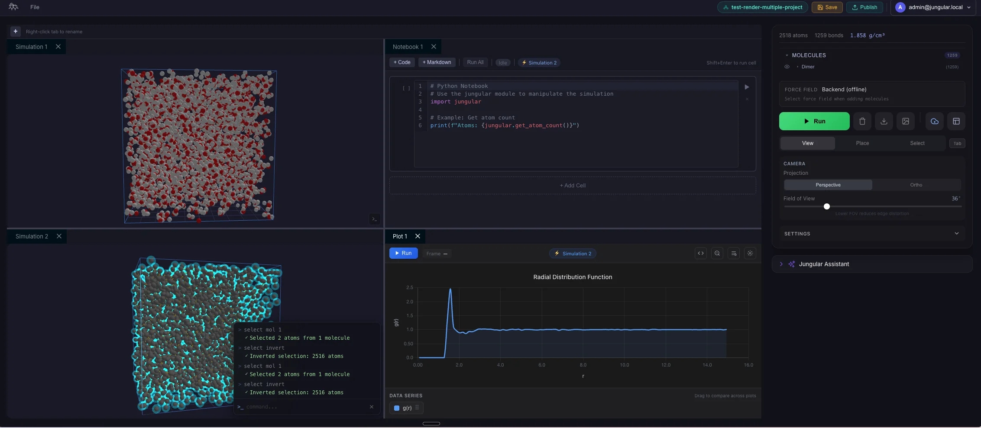Image resolution: width=981 pixels, height=428 pixels.
Task: Click the cloud upload icon
Action: coord(934,121)
